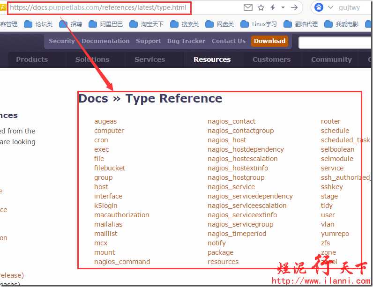This screenshot has height=287, width=373.
Task: Open k5login type link
Action: 105,206
